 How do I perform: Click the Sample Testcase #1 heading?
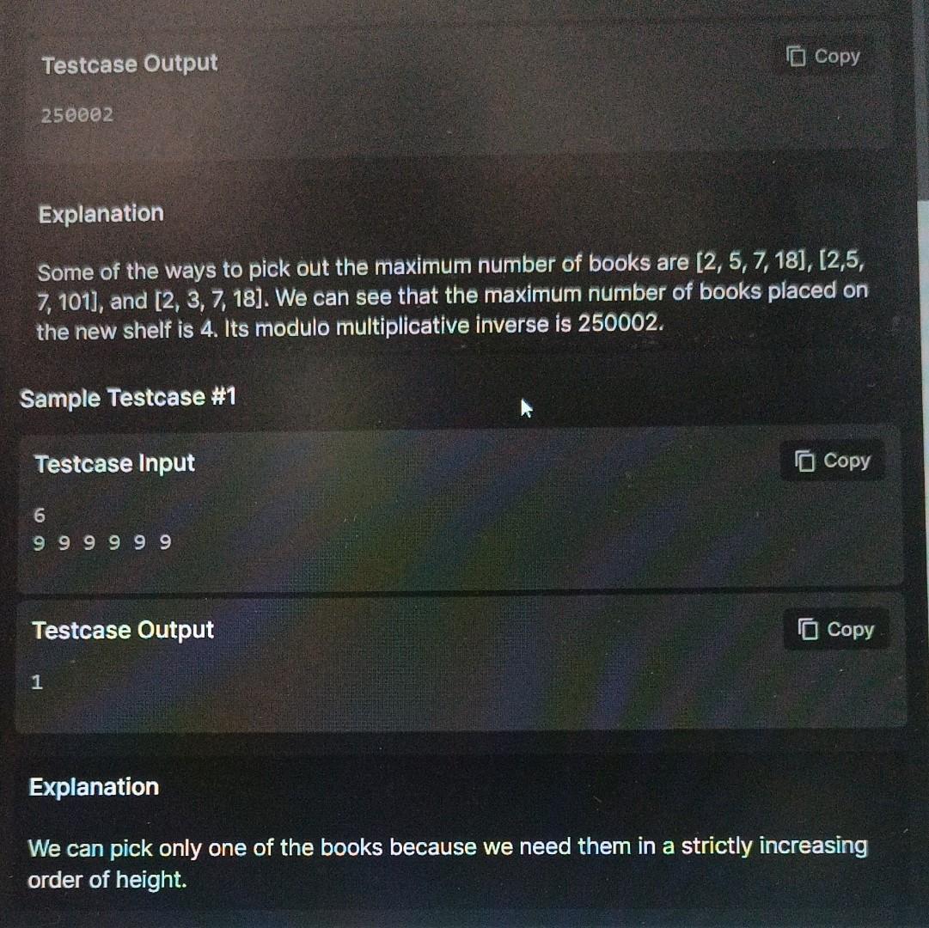point(128,397)
